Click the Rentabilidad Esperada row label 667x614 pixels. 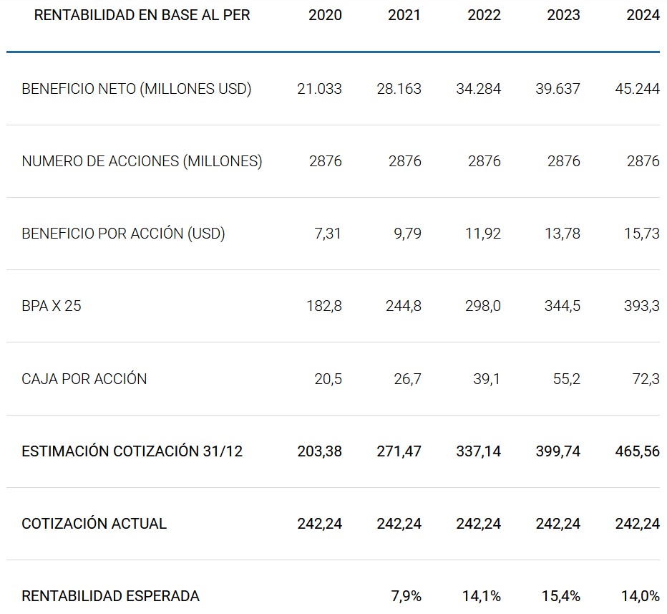(x=110, y=596)
